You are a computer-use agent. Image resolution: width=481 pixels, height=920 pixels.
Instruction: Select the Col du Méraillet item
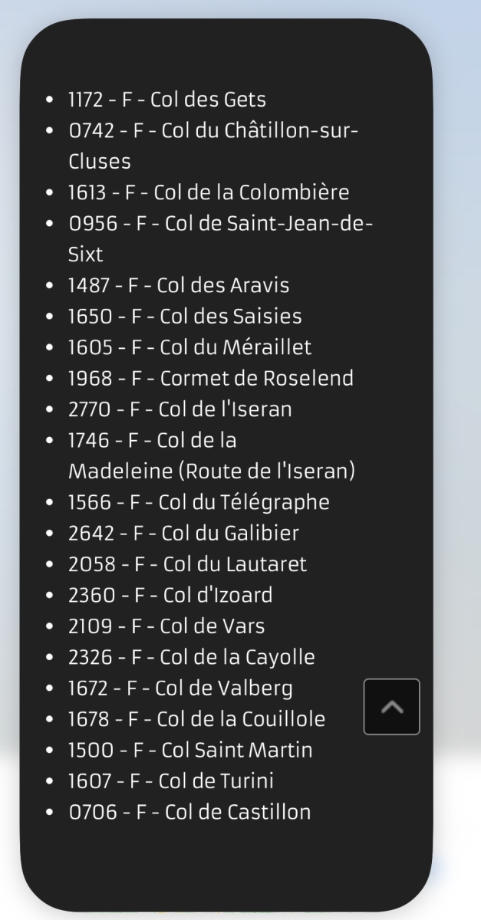(x=189, y=347)
